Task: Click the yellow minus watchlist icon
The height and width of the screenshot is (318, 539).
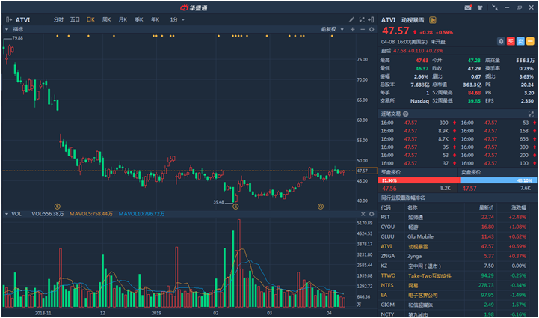Action: 532,41
